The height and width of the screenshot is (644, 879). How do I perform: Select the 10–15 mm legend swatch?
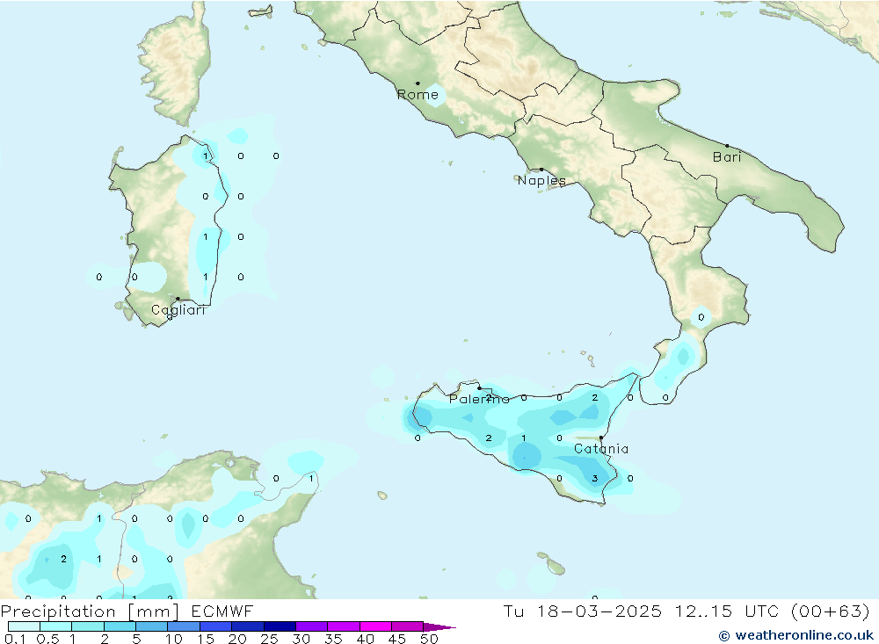[184, 626]
